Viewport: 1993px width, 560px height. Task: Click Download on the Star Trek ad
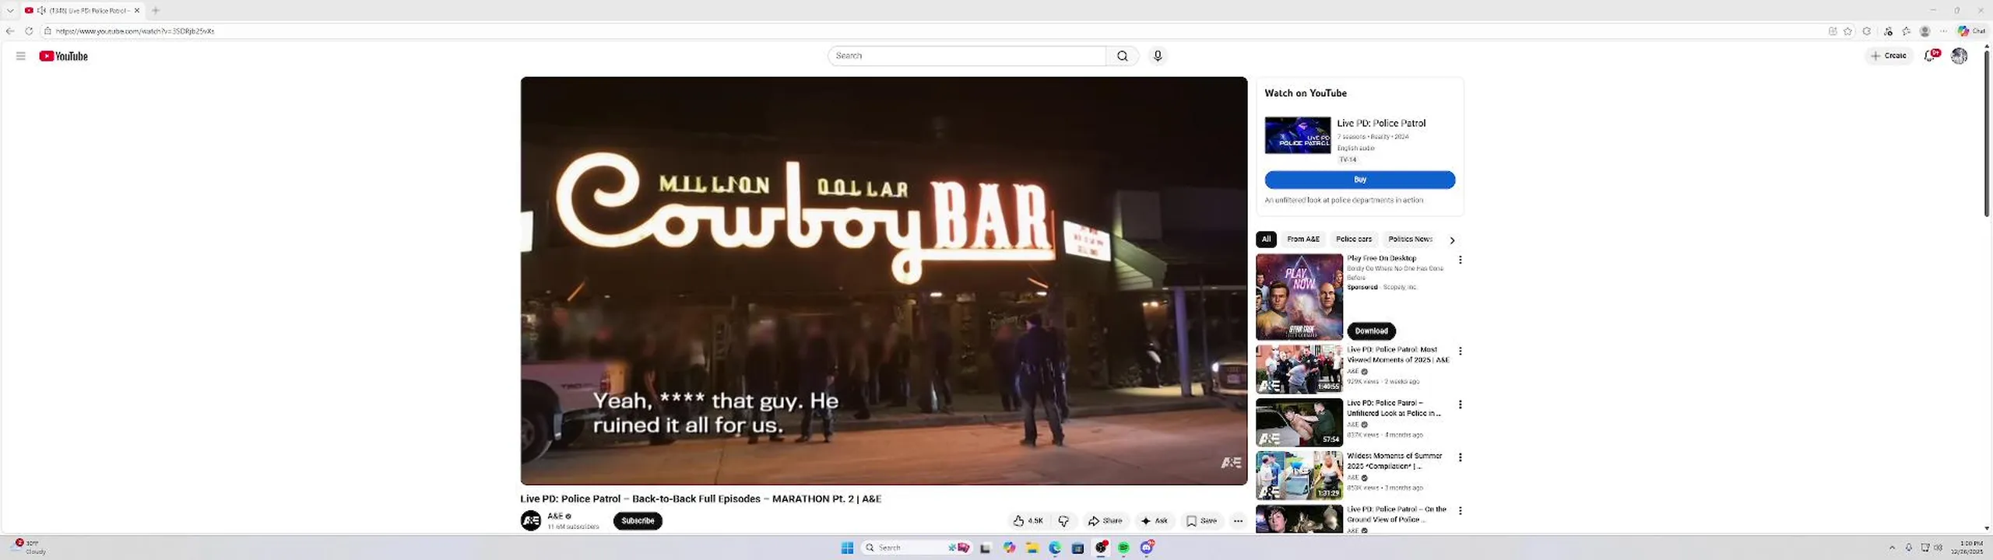[x=1371, y=331]
